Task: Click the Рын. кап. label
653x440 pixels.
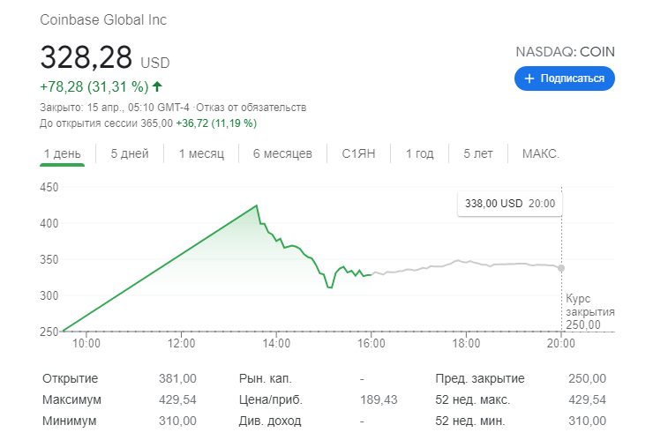Action: click(x=266, y=378)
